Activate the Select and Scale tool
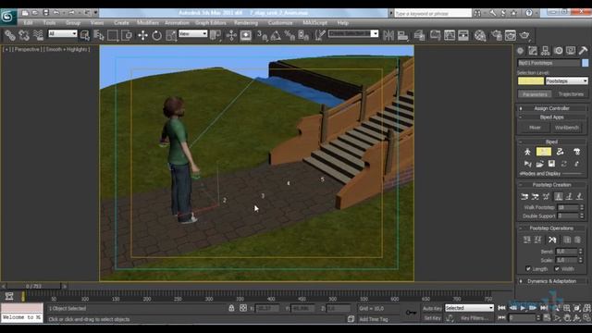 point(170,35)
